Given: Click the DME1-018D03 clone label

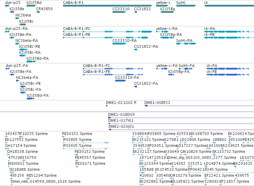Looking at the screenshot, I should [121, 115].
